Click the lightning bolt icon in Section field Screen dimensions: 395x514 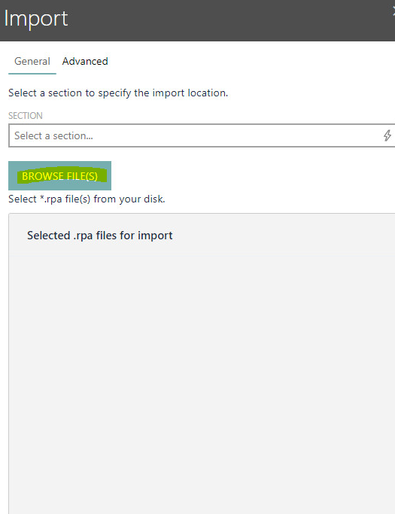click(387, 135)
